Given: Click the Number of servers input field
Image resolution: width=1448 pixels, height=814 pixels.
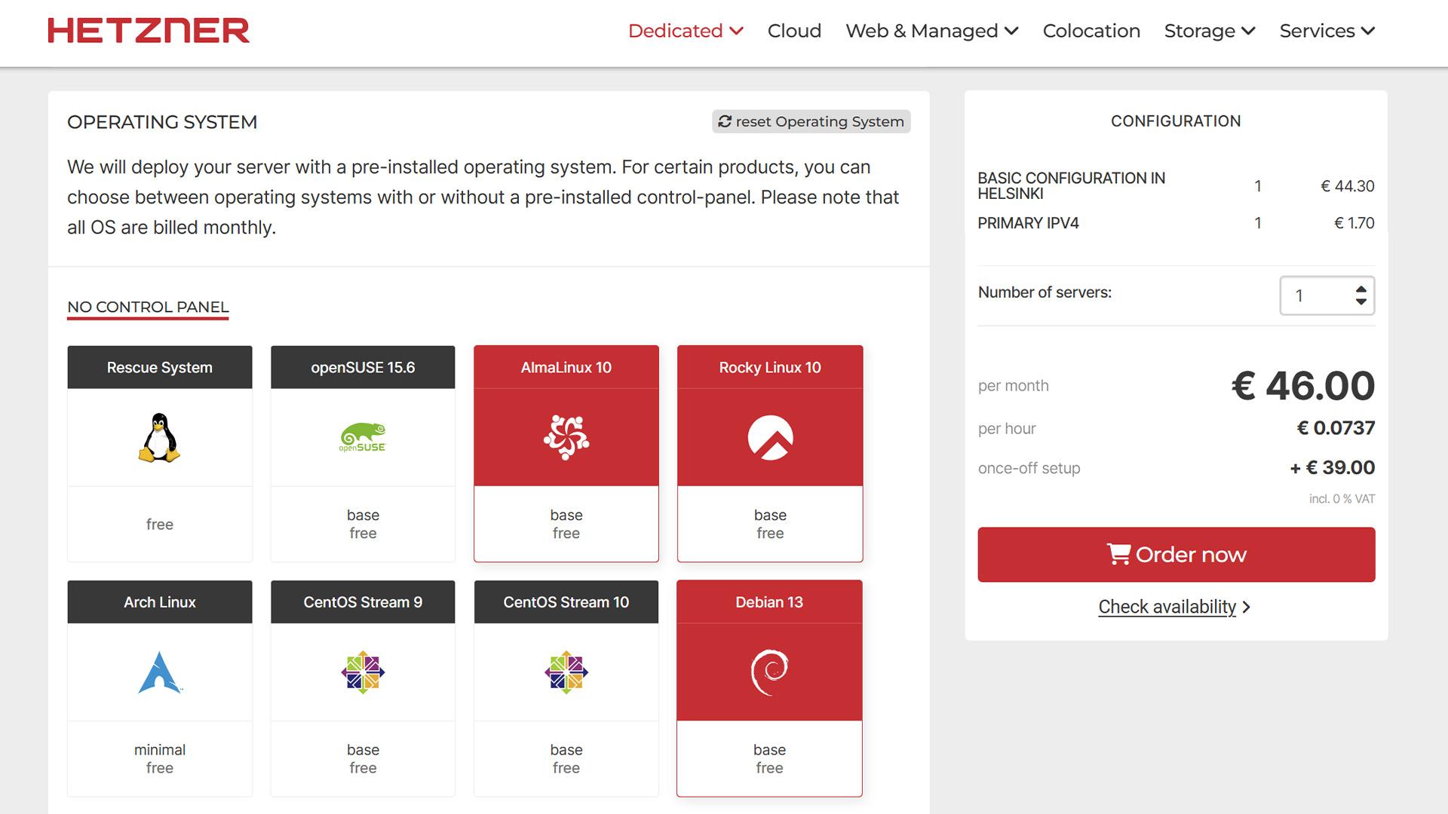Looking at the screenshot, I should (x=1316, y=295).
